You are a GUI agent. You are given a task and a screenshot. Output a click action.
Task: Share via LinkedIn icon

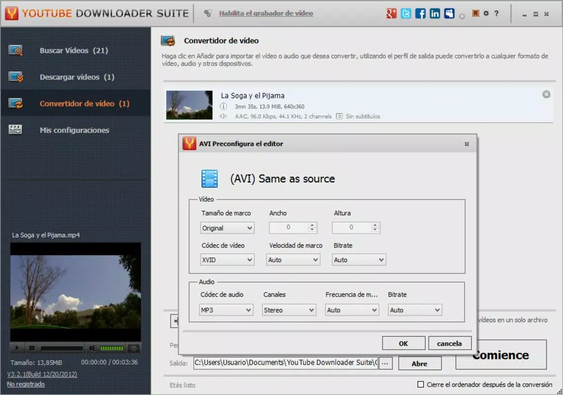435,14
